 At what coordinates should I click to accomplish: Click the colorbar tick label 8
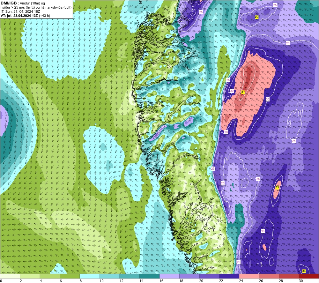click(x=81, y=281)
